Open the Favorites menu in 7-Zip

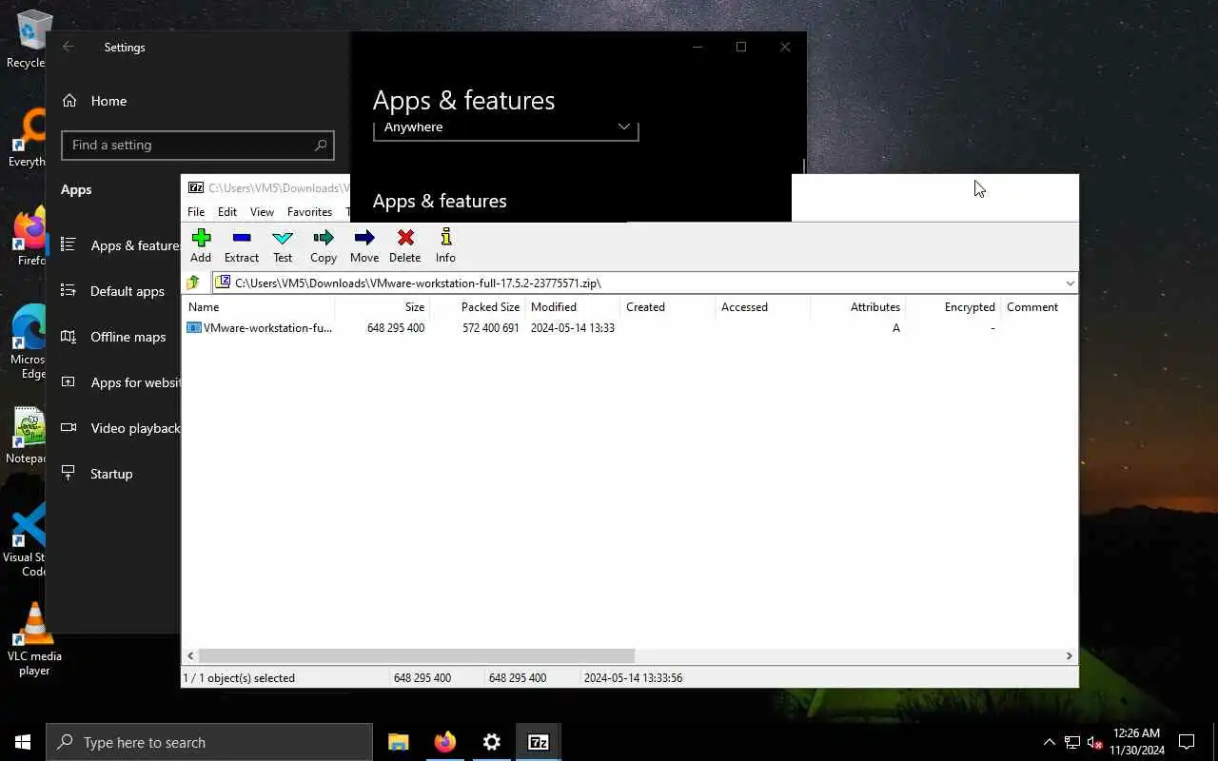tap(309, 212)
